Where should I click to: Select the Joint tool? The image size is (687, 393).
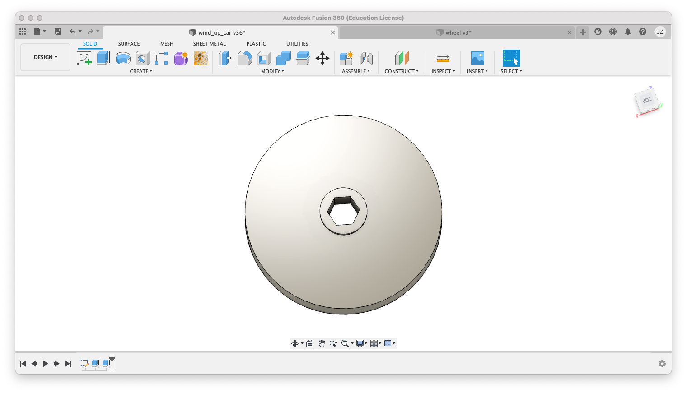(x=366, y=58)
